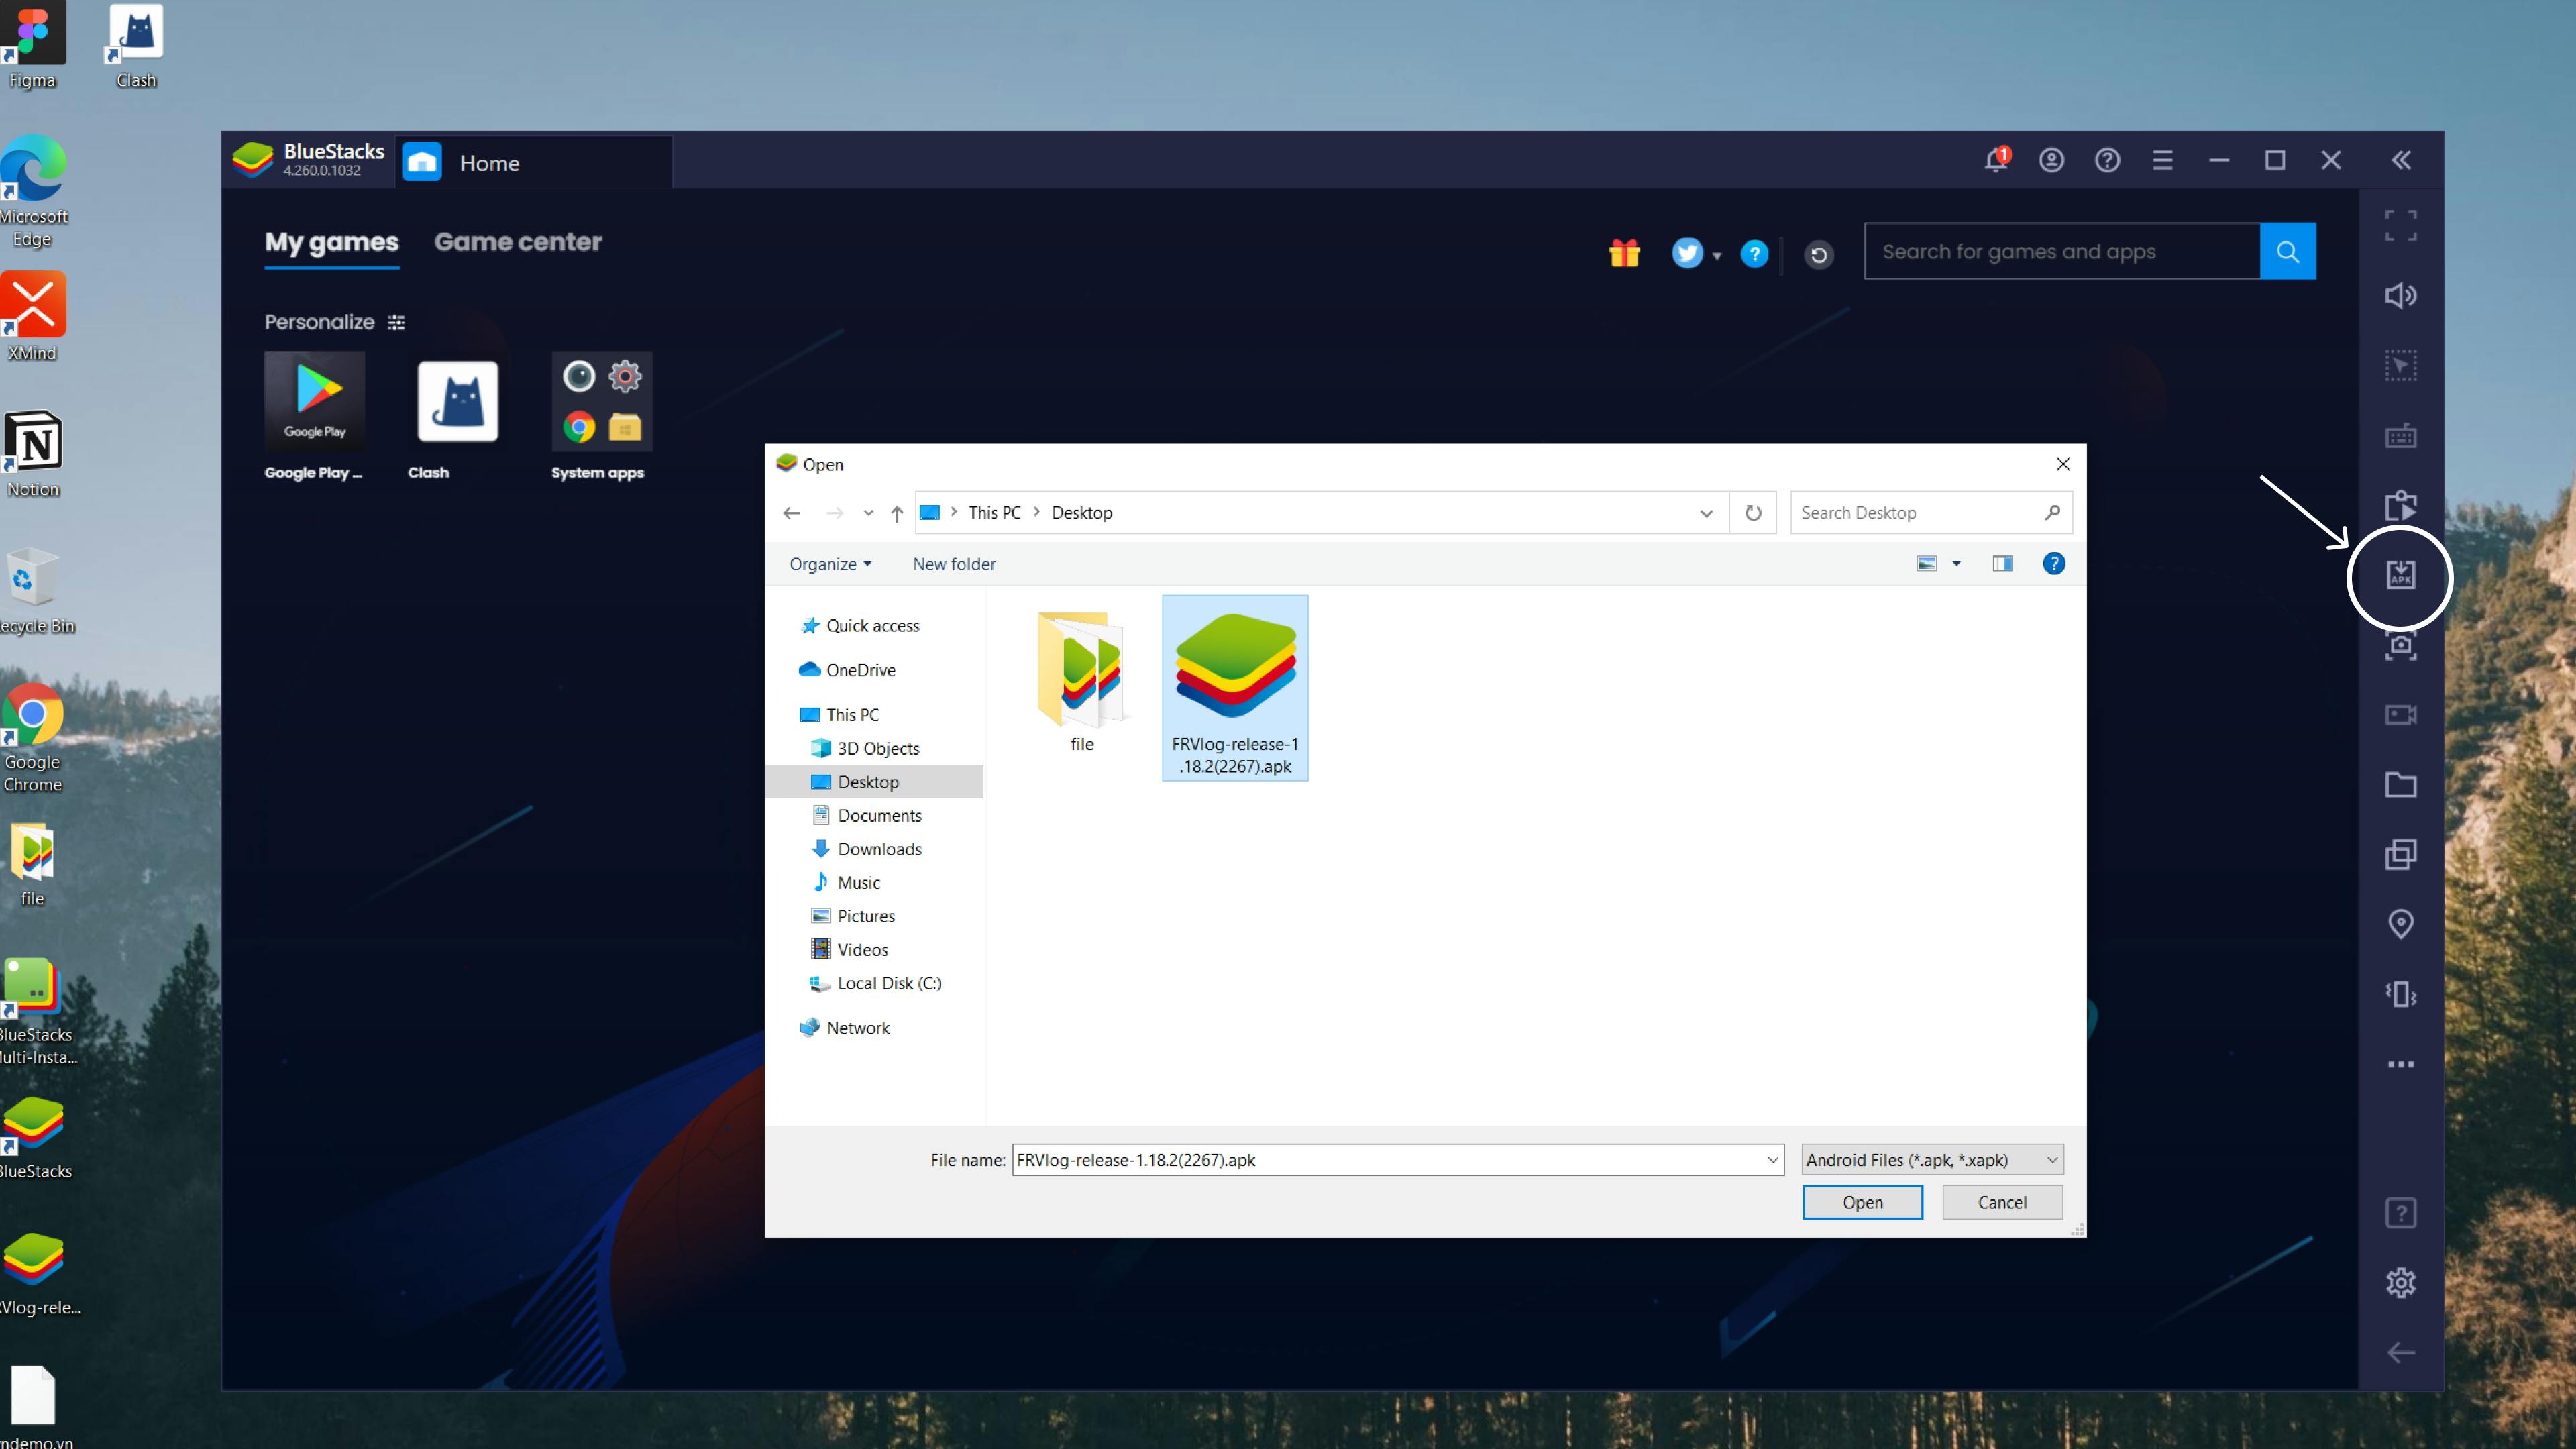Screen dimensions: 2576x1449
Task: Open BlueStacks settings gear icon
Action: [2401, 1283]
